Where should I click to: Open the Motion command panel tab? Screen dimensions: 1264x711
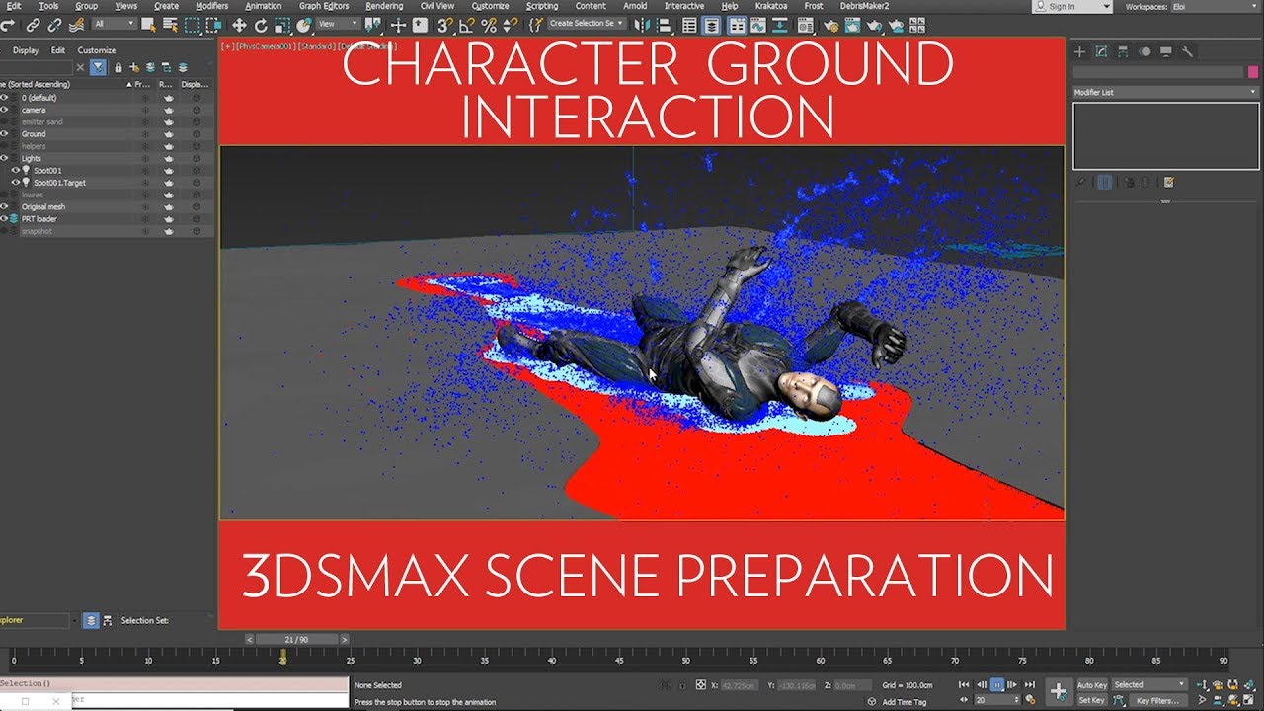pos(1145,51)
